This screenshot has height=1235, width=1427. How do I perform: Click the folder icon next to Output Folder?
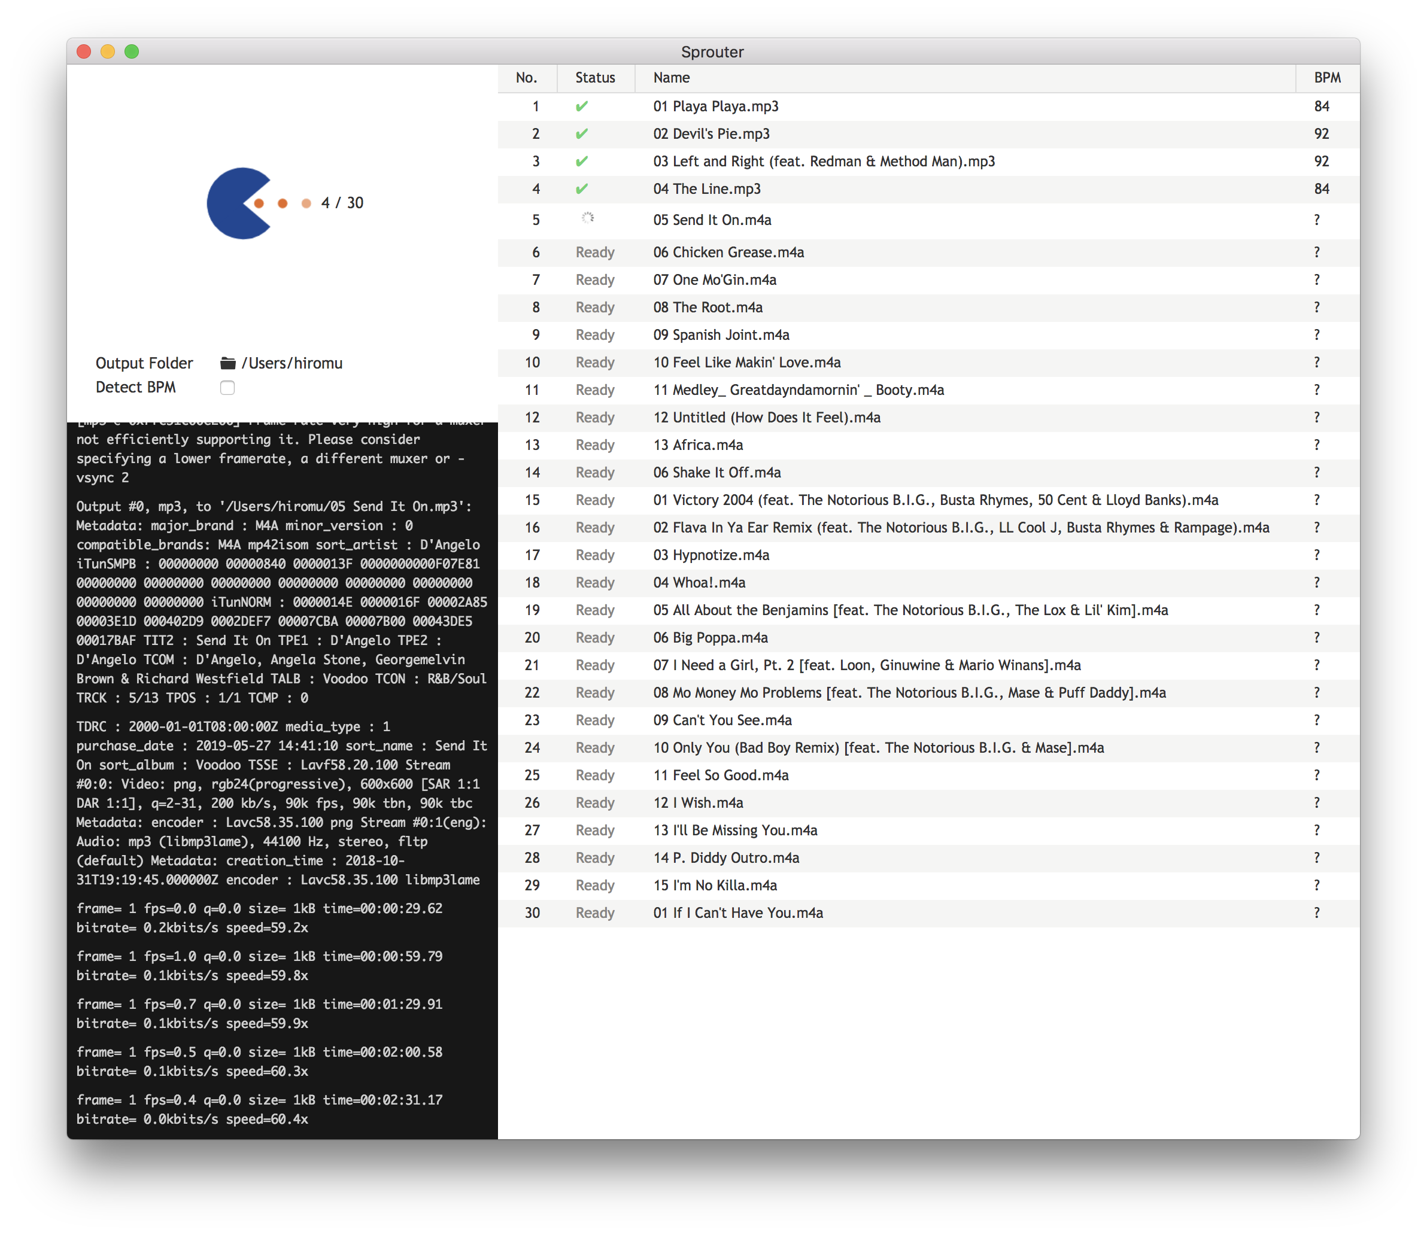pos(227,363)
